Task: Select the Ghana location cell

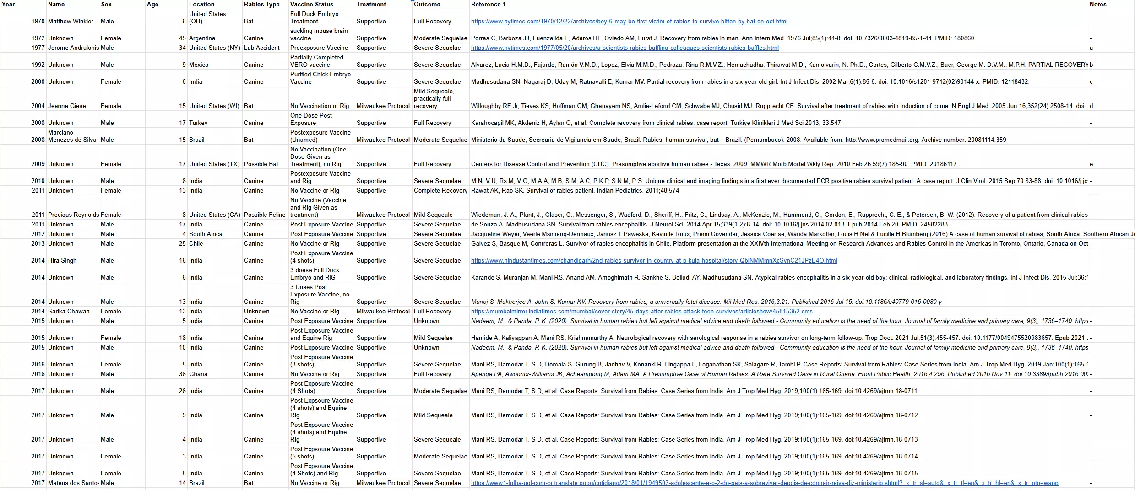Action: 215,374
